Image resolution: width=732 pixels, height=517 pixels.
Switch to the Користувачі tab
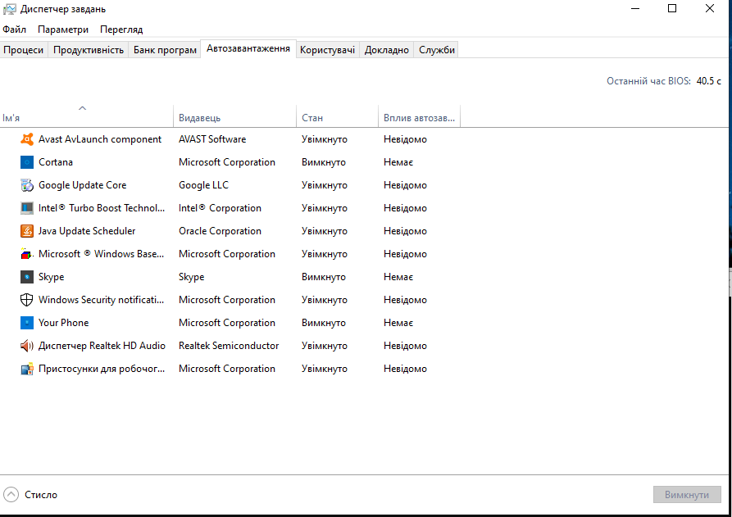coord(327,50)
